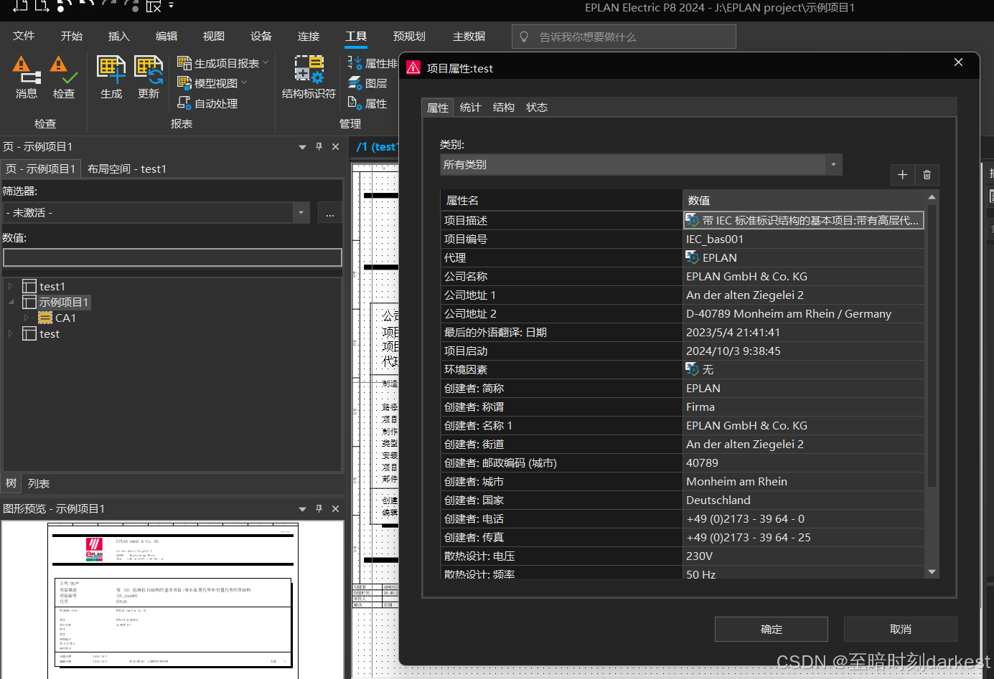
Task: Delete property using trash icon
Action: (927, 174)
